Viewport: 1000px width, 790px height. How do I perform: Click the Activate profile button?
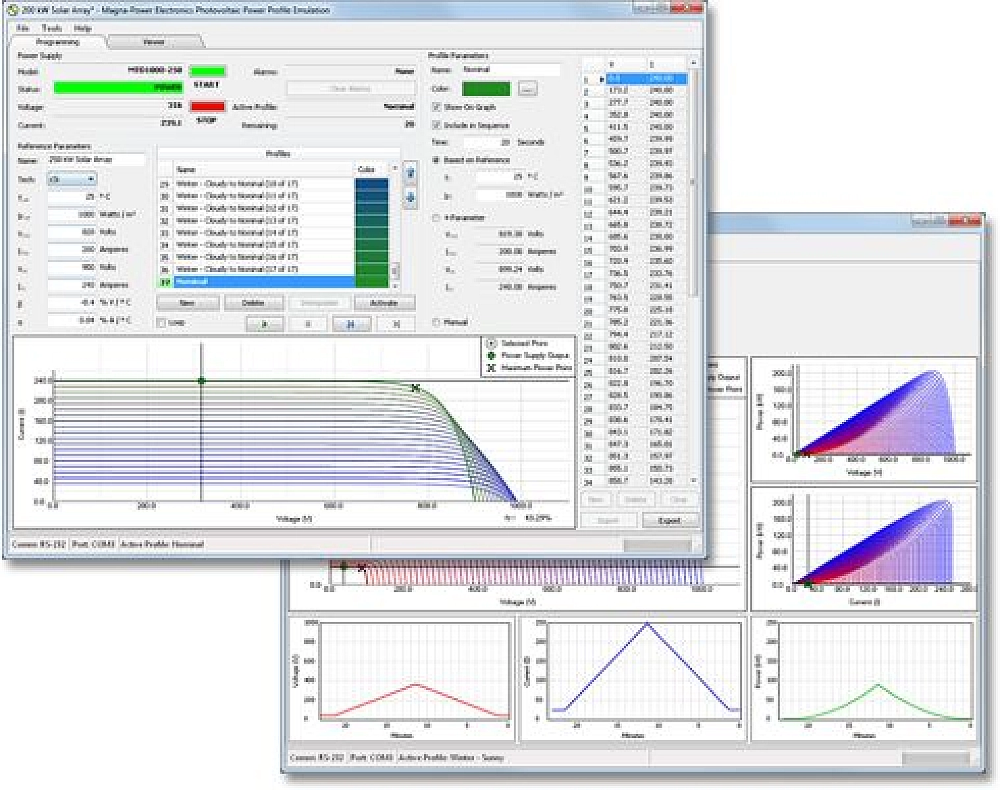[x=384, y=303]
